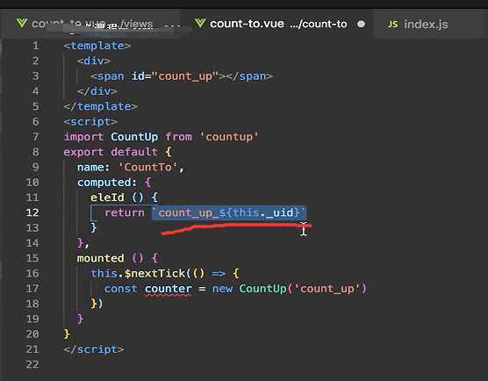
Task: Click the id="count_up" attribute on line 3
Action: (x=175, y=76)
